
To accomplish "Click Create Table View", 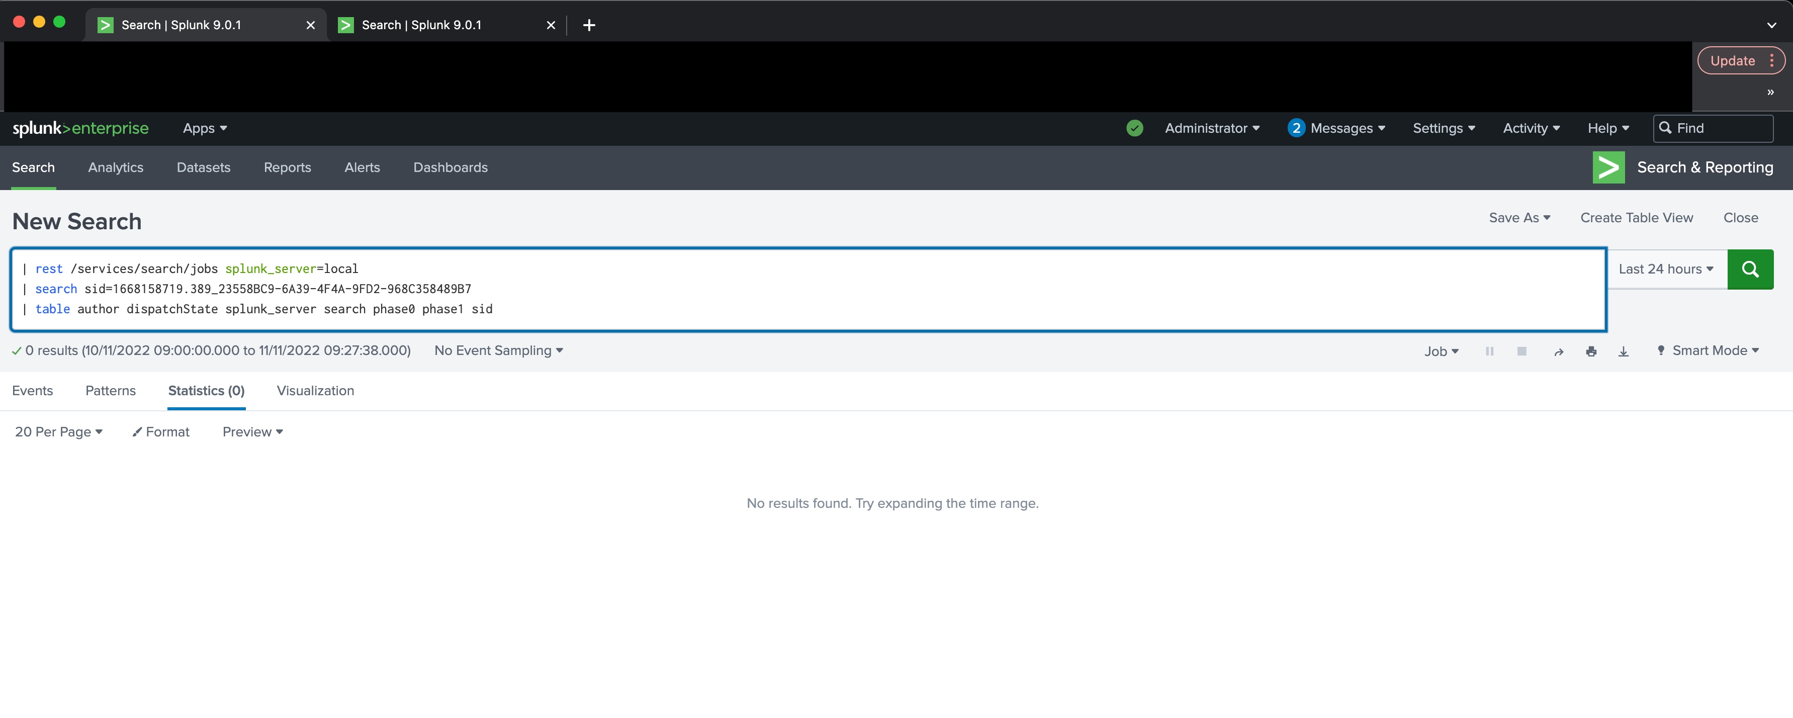I will tap(1637, 218).
